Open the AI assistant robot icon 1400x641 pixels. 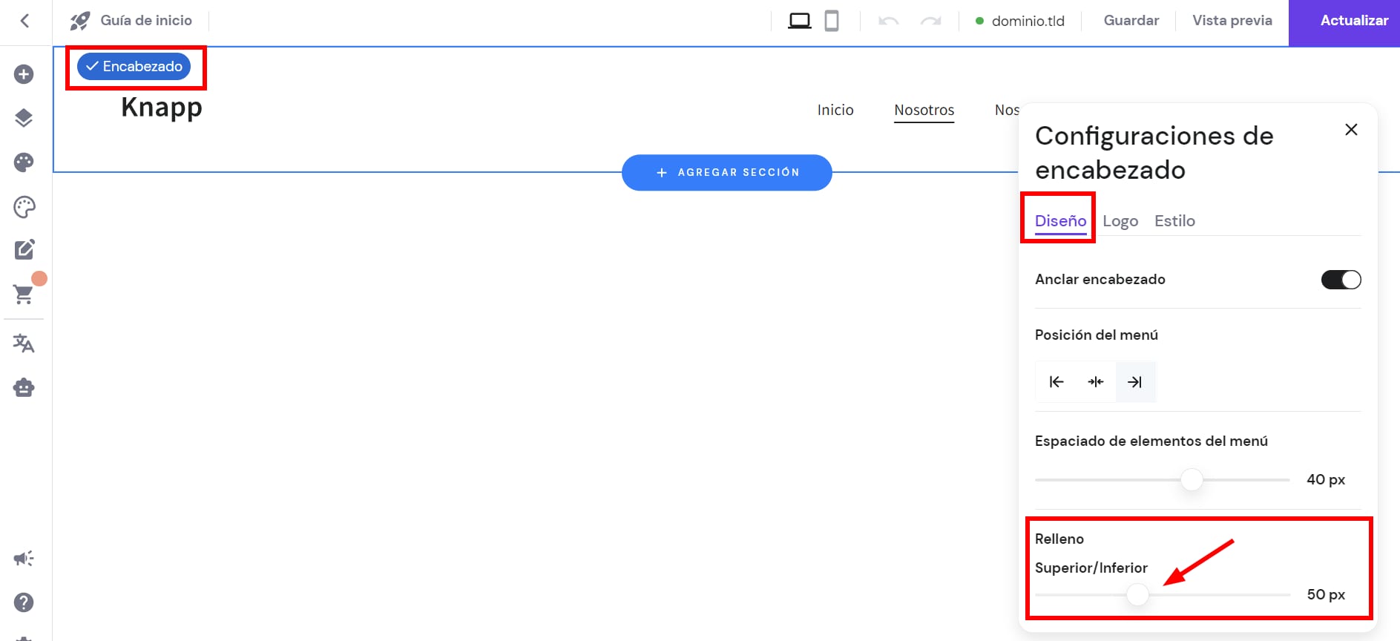point(24,387)
